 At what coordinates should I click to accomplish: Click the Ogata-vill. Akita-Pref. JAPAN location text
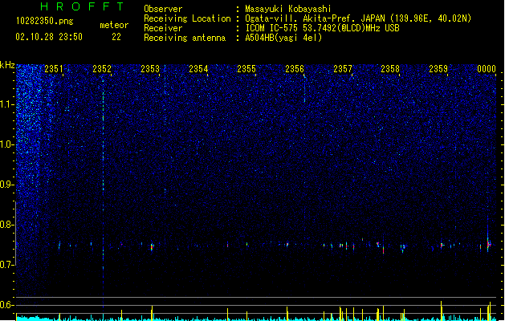tap(358, 18)
